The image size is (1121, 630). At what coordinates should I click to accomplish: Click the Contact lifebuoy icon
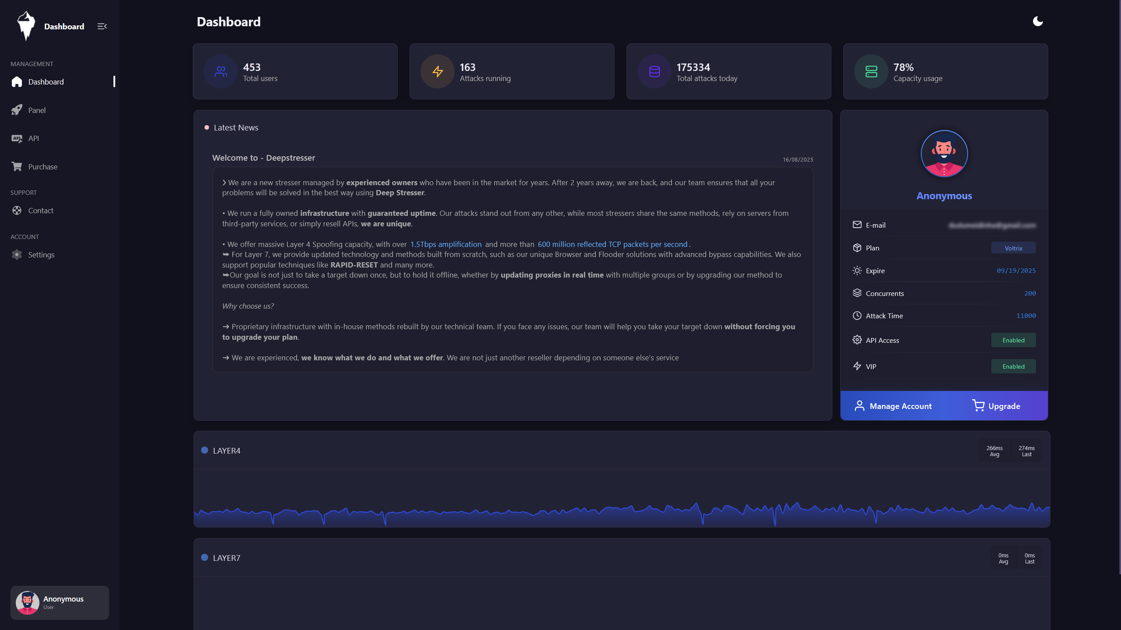click(17, 211)
